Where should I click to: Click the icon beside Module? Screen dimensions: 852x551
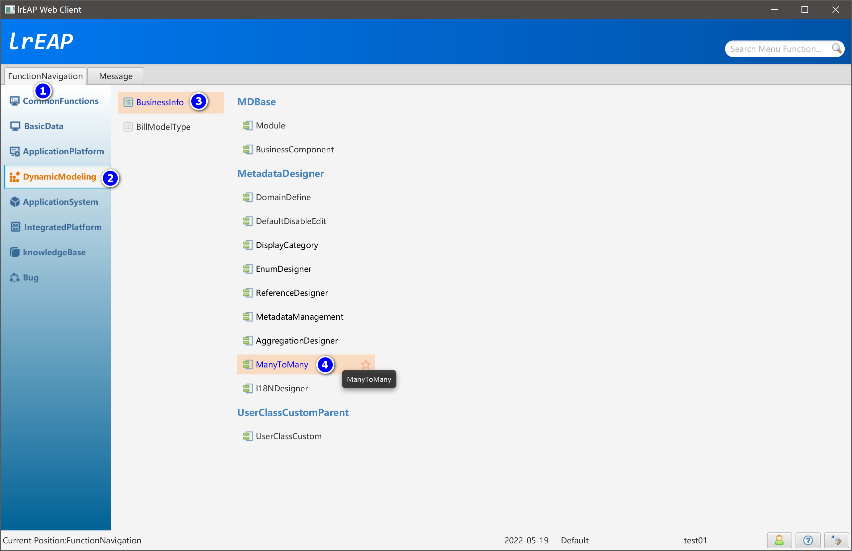point(248,125)
